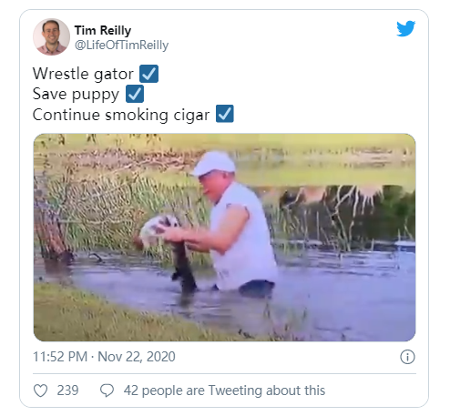Click the Wrestle gator tweet text

(83, 74)
